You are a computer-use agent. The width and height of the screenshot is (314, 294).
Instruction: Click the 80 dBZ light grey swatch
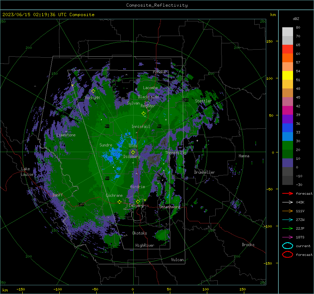(287, 32)
